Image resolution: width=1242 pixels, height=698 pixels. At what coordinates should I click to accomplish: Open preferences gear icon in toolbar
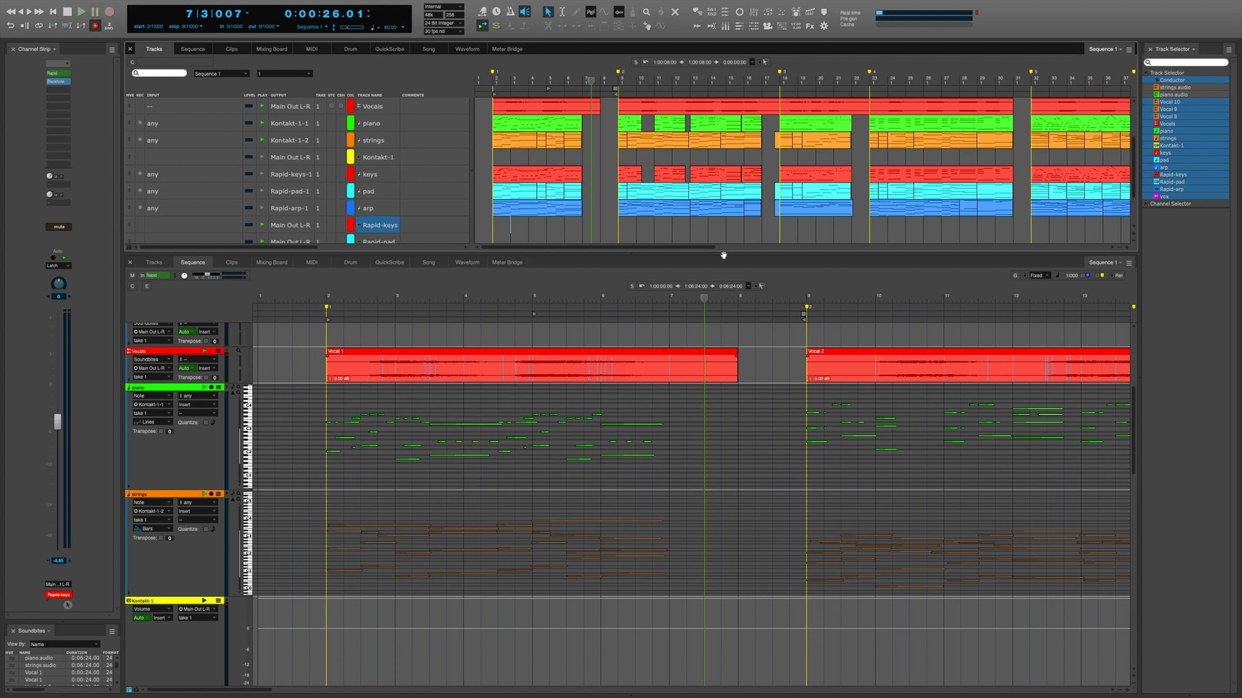tap(824, 26)
